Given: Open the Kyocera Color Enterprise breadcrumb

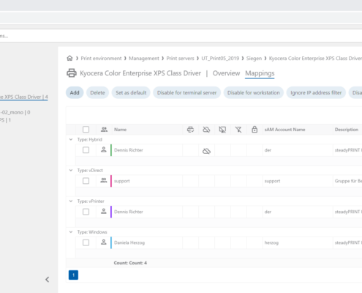Looking at the screenshot, I should (315, 59).
